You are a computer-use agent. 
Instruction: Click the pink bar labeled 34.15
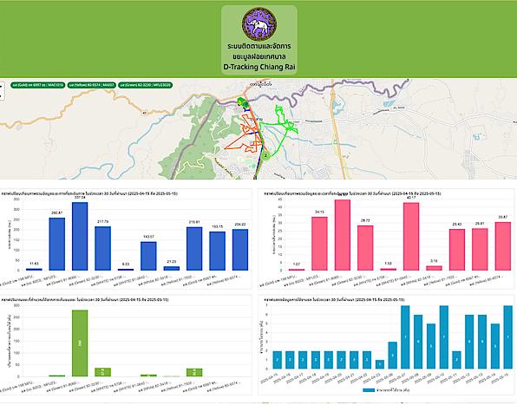pyautogui.click(x=319, y=244)
